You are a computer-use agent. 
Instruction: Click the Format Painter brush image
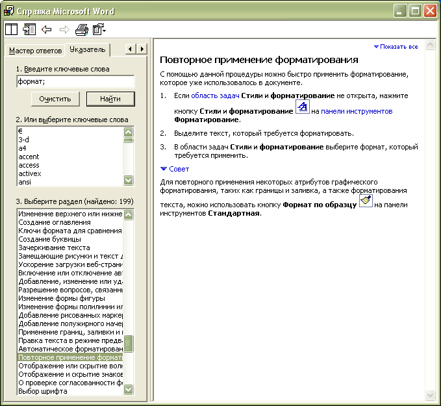366,201
